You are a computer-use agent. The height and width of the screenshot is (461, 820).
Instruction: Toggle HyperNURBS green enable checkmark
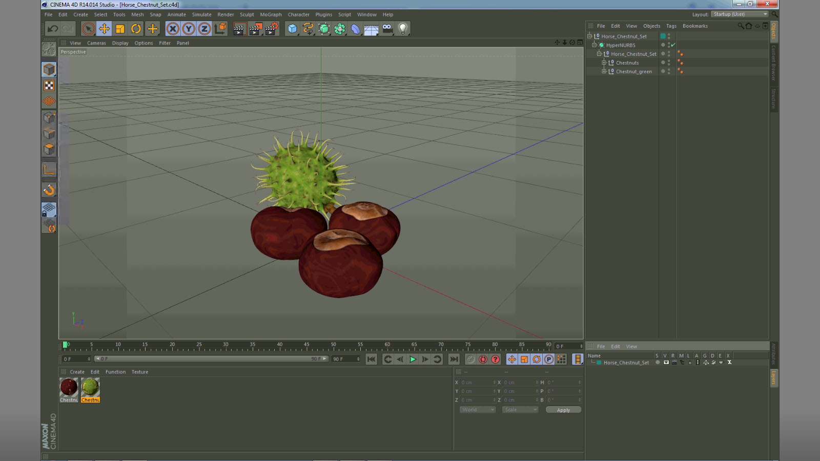[x=673, y=45]
